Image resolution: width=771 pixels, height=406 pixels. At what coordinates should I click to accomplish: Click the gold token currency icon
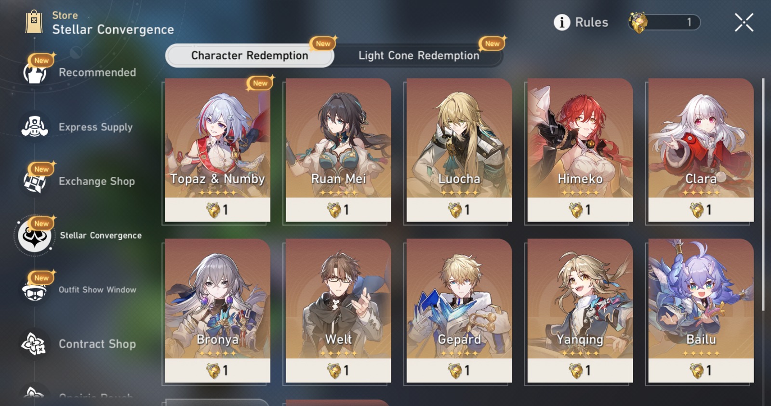coord(638,23)
